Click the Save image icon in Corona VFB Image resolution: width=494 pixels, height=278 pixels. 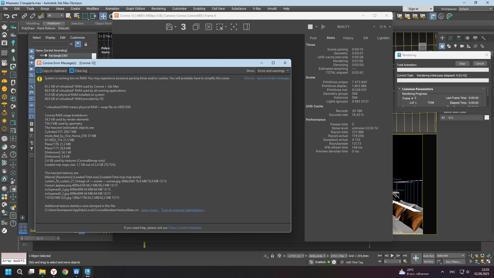tap(169, 27)
